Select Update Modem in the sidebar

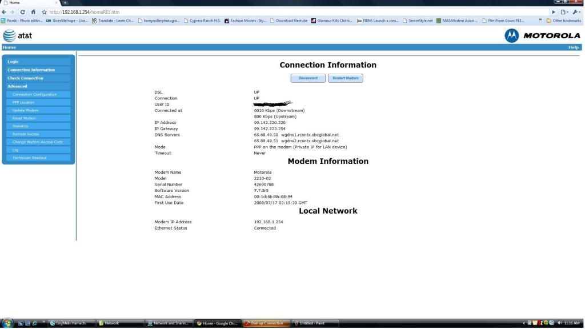pos(38,110)
